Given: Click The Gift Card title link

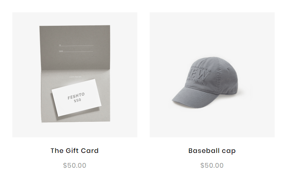Looking at the screenshot, I should click(75, 151).
